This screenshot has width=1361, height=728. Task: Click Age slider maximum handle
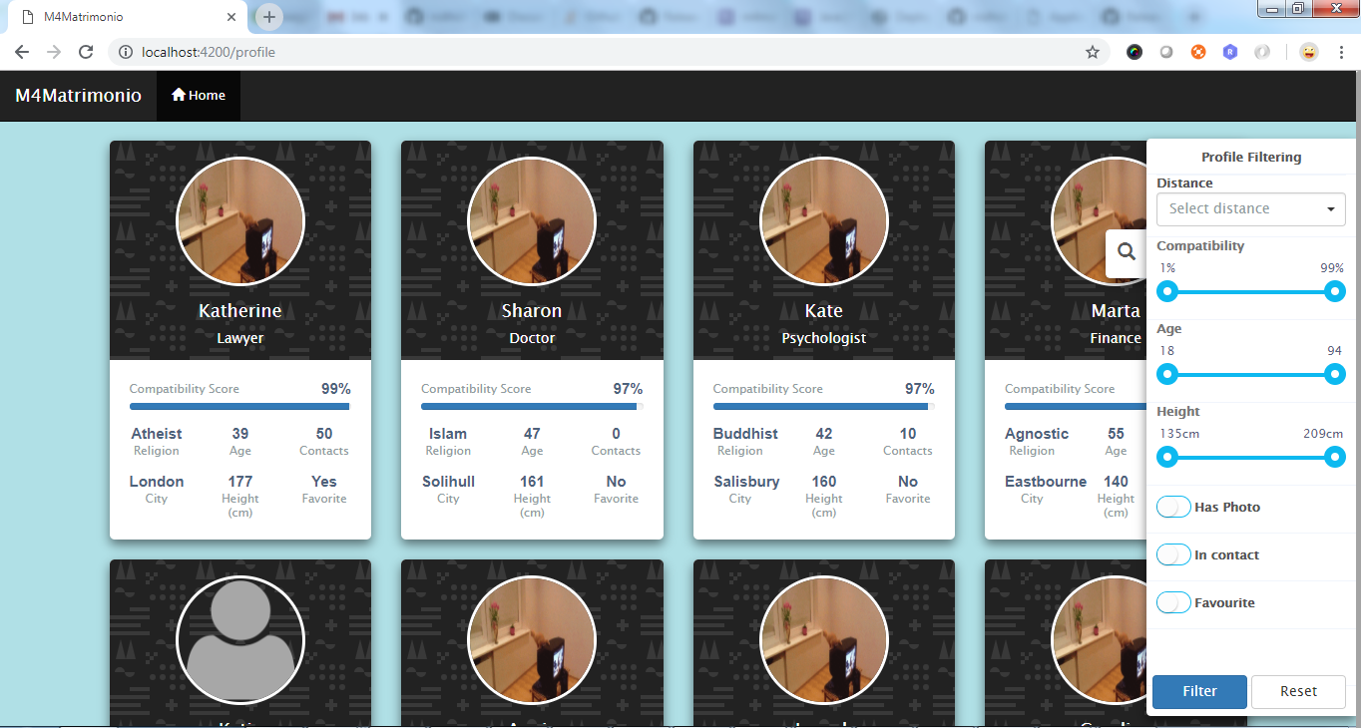pos(1335,374)
